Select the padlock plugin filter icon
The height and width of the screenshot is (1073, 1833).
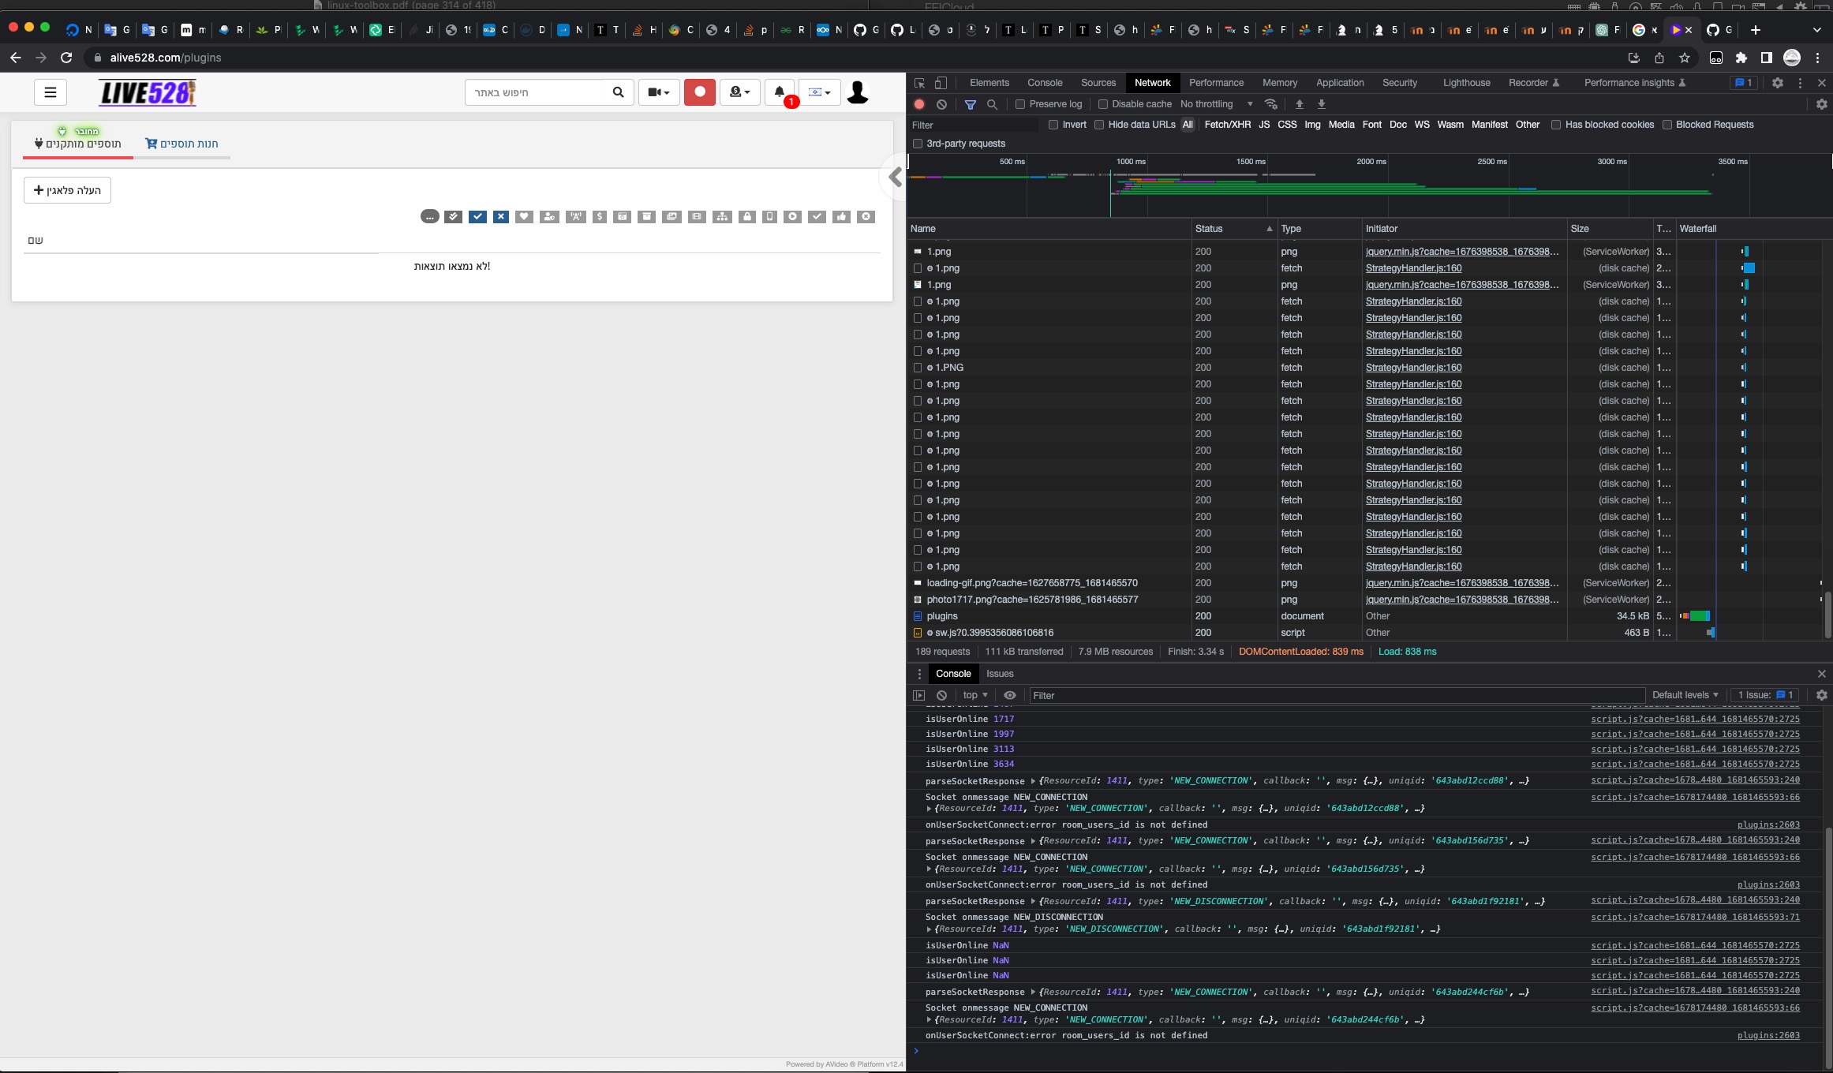click(747, 216)
